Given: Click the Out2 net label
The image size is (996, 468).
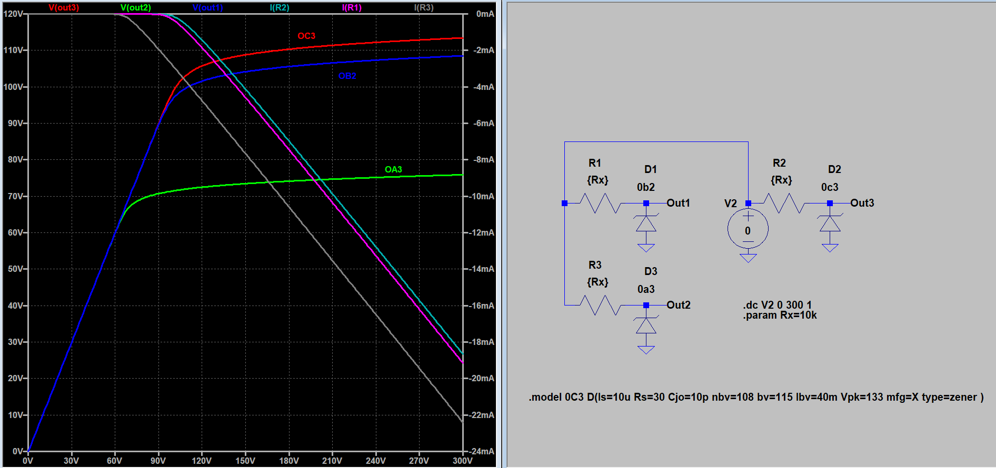Looking at the screenshot, I should point(678,305).
